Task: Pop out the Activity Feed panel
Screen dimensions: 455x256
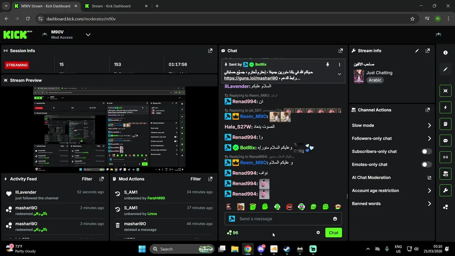Action: tap(101, 179)
